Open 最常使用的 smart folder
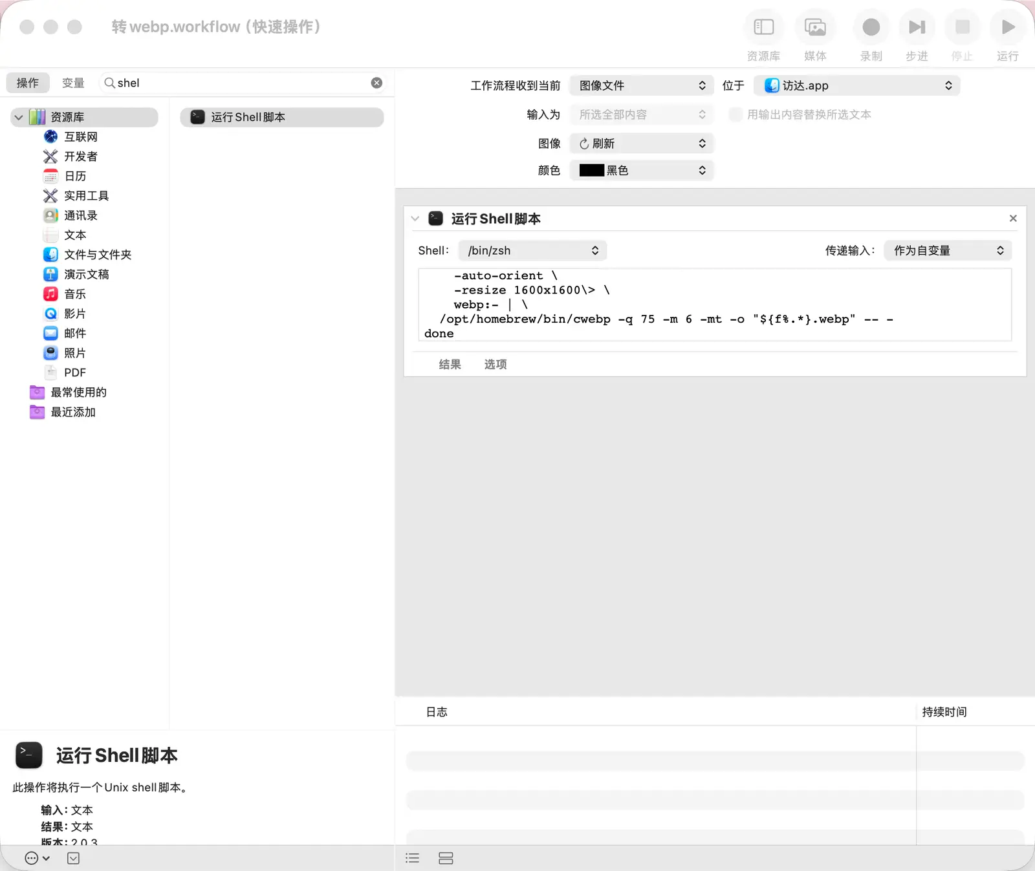Screen dimensions: 1035x871 click(x=78, y=392)
